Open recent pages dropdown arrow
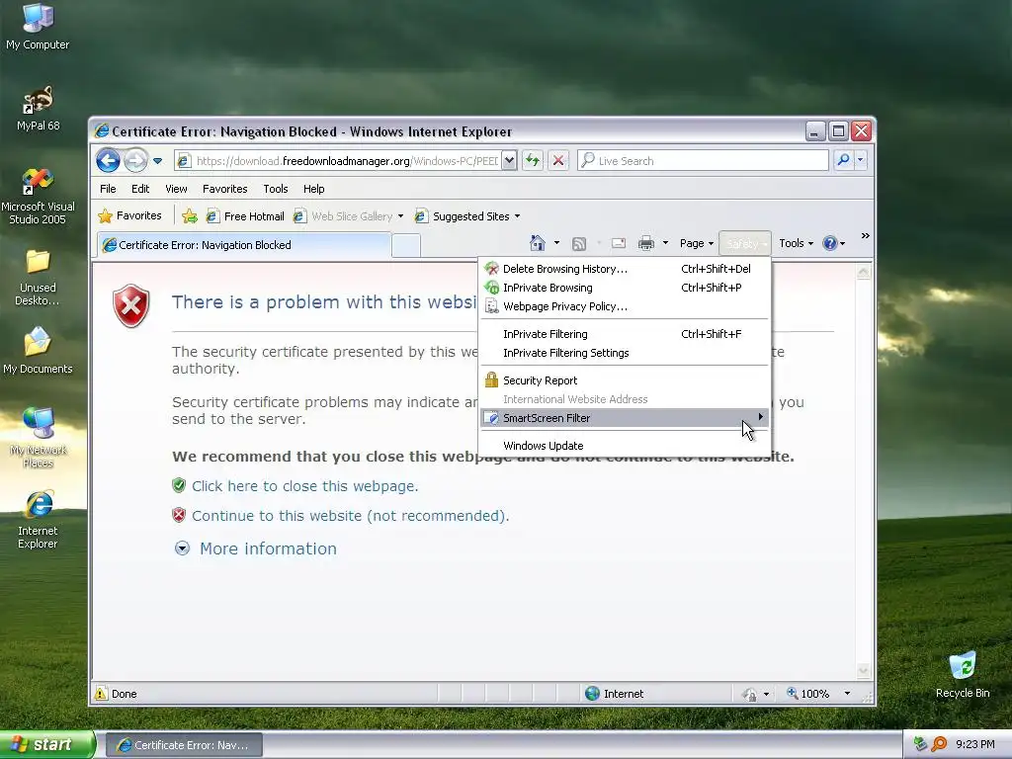The height and width of the screenshot is (759, 1012). [157, 161]
